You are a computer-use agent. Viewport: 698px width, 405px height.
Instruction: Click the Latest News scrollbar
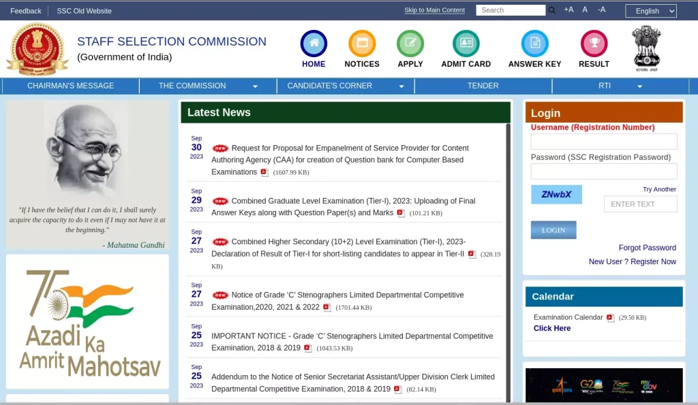click(508, 262)
